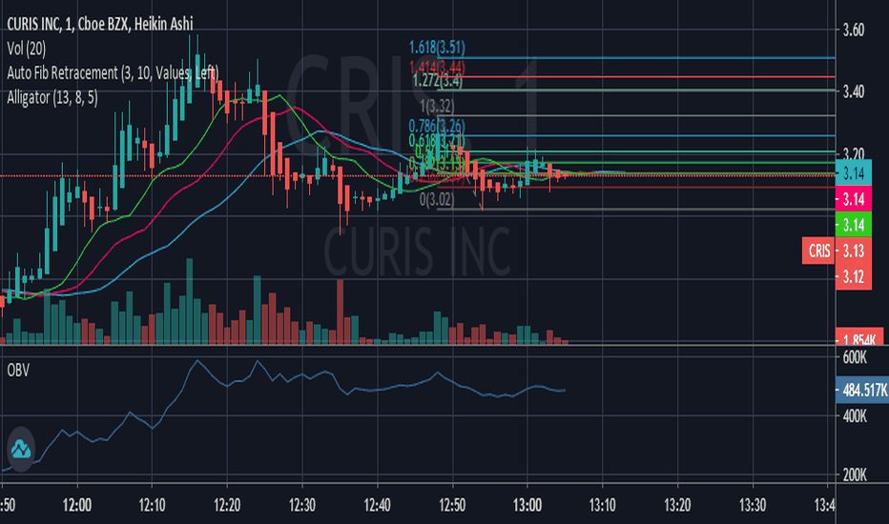Select the CURIS INC, 1, Cboe BZX, Heikin Ashi title

coord(100,24)
